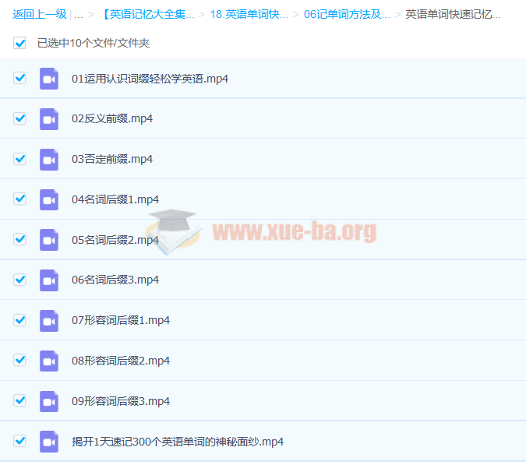The width and height of the screenshot is (526, 465).
Task: Deselect checkbox for 02反义前缀.mp4
Action: pyautogui.click(x=20, y=118)
